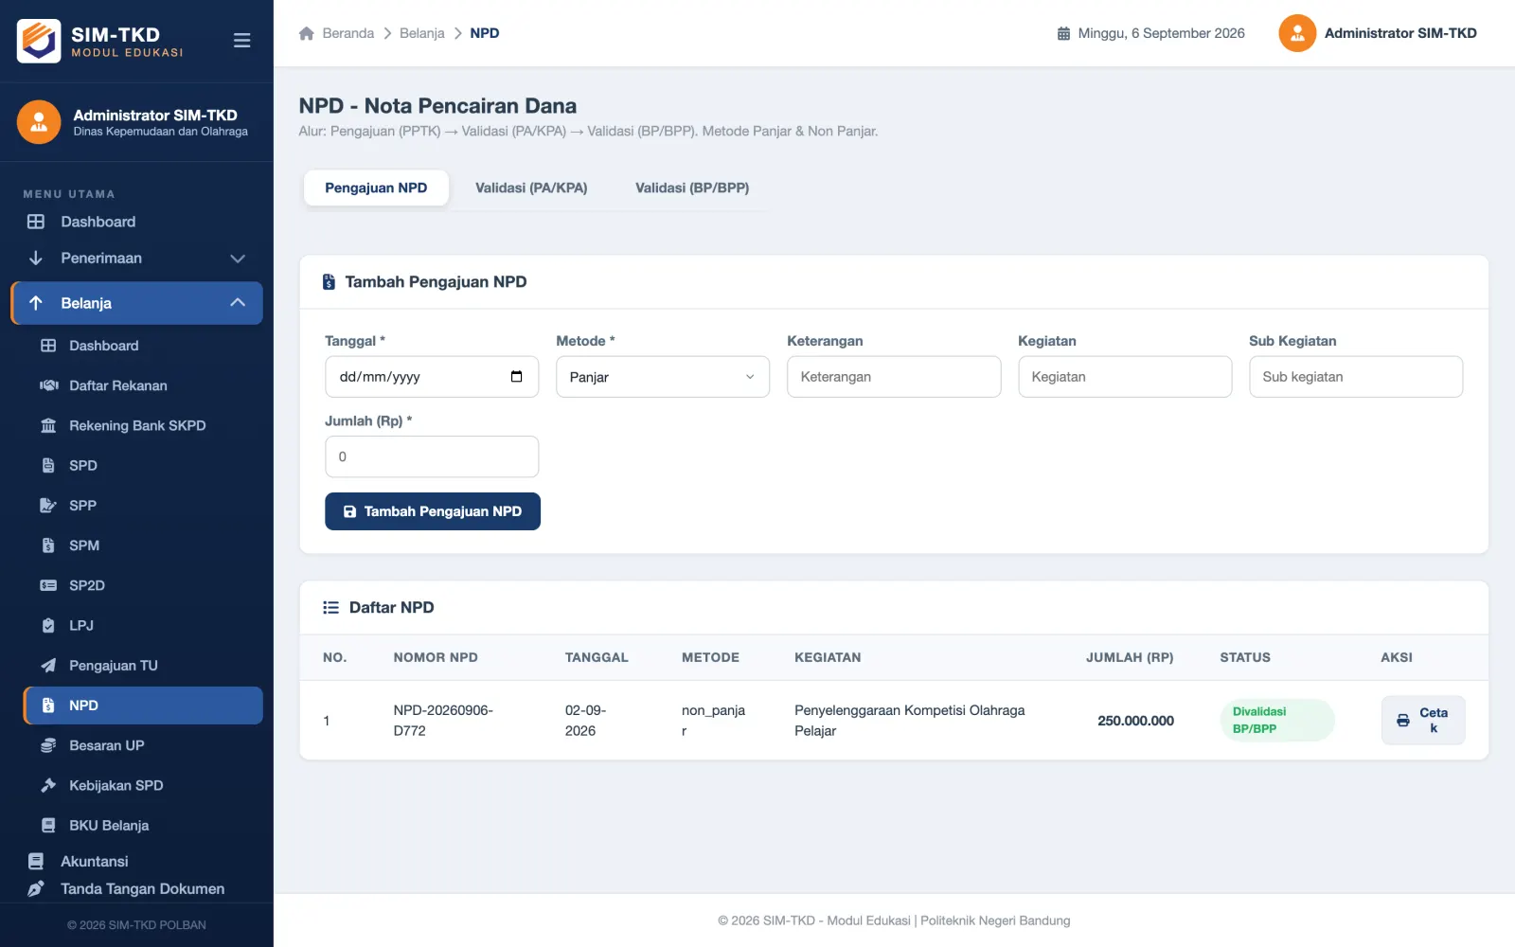1515x947 pixels.
Task: Focus the Jumlah (Rp) input field
Action: coord(432,456)
